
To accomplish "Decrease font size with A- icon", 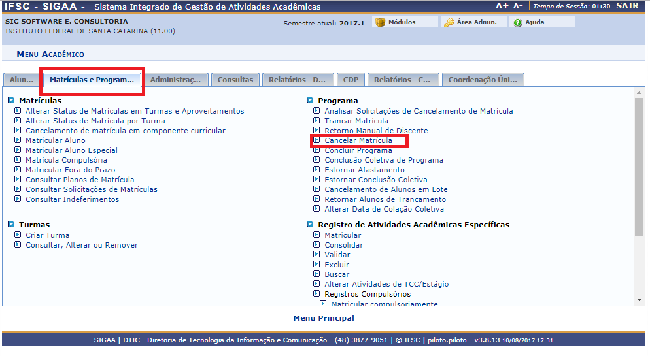I will tap(518, 6).
